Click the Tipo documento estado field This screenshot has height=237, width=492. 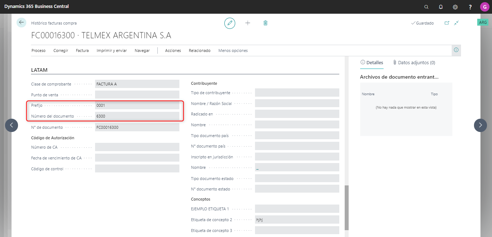point(297,179)
